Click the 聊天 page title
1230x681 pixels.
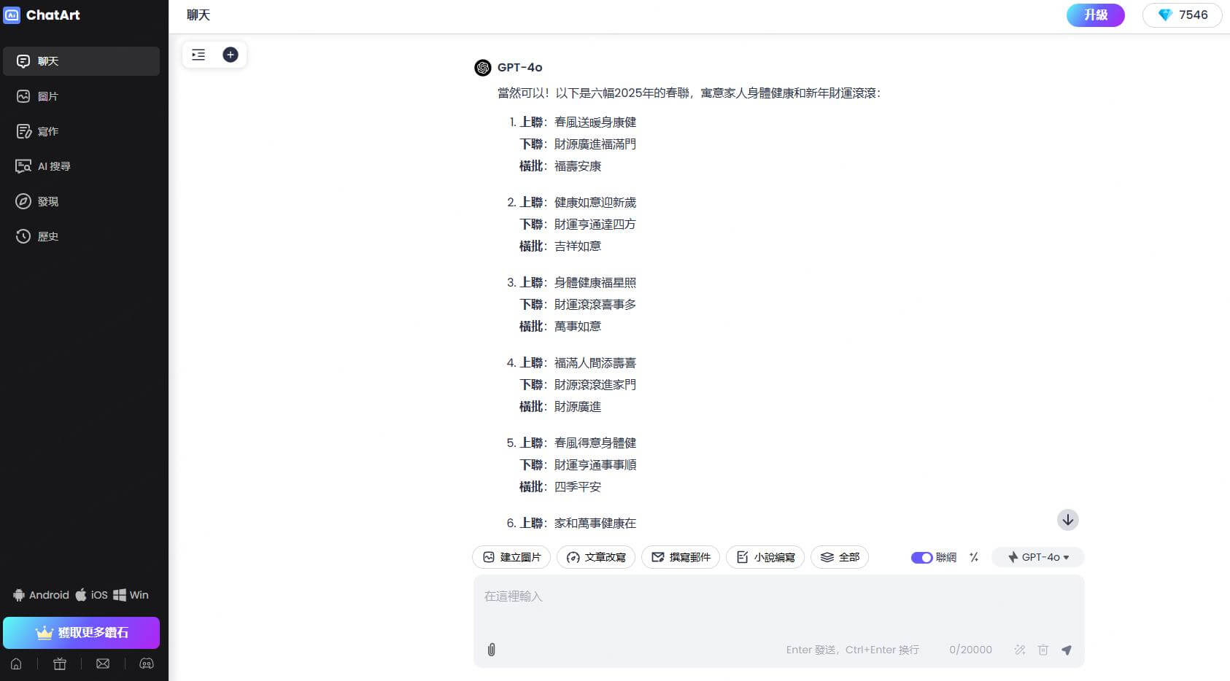point(198,15)
